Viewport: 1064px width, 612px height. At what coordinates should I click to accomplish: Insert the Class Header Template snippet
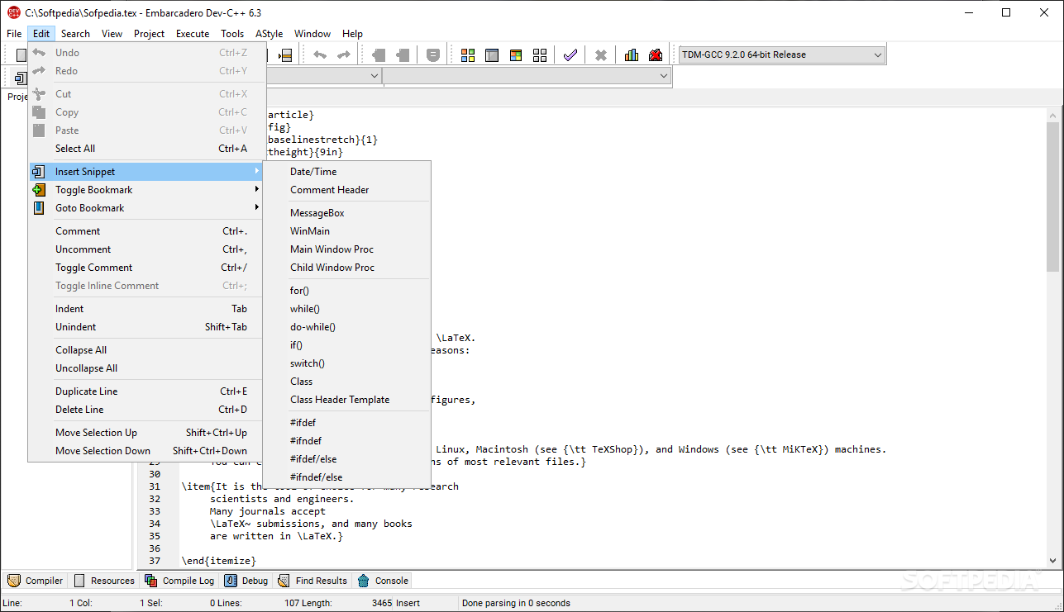click(347, 400)
